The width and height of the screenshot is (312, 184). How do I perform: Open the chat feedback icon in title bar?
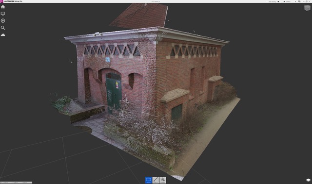click(x=299, y=1)
